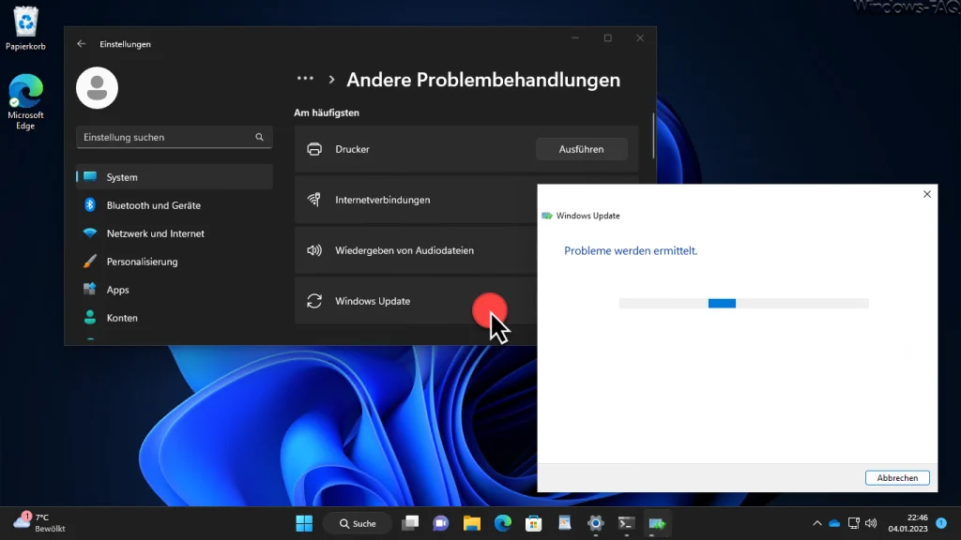961x540 pixels.
Task: Launch Microsoft Edge from the taskbar
Action: click(503, 523)
